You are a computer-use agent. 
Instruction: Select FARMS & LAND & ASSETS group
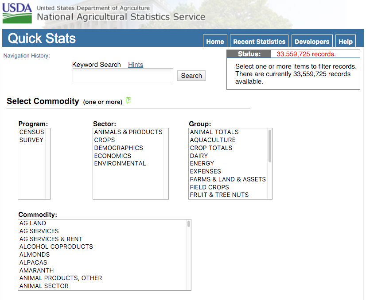(x=228, y=179)
